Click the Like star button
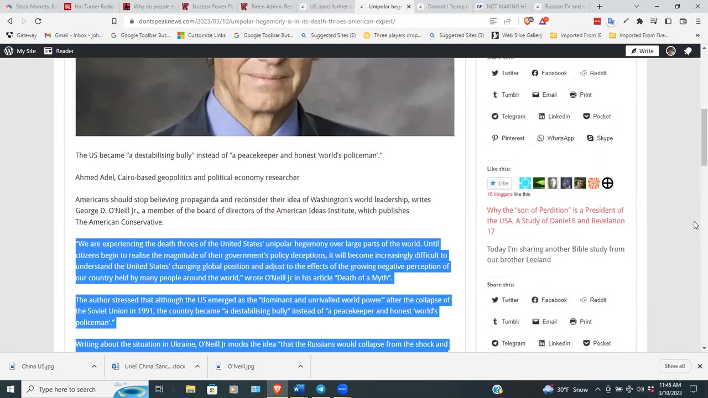Image resolution: width=708 pixels, height=398 pixels. point(499,184)
